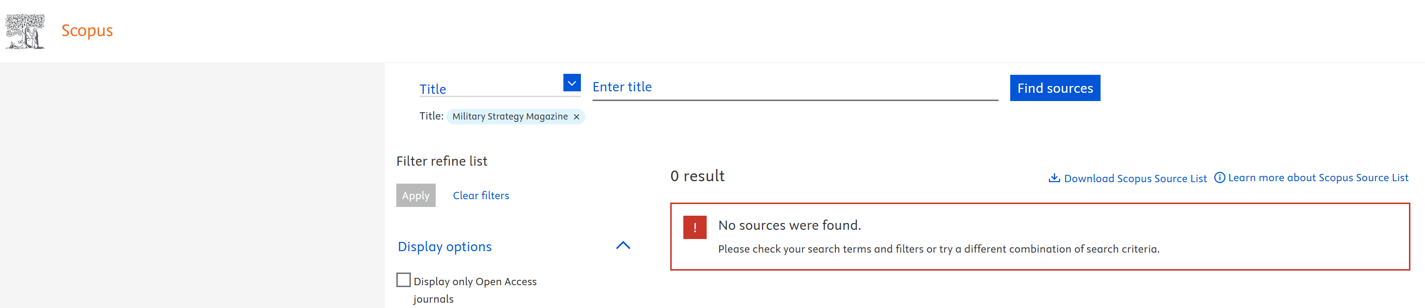Click the Display options section heading
1425x308 pixels.
445,247
